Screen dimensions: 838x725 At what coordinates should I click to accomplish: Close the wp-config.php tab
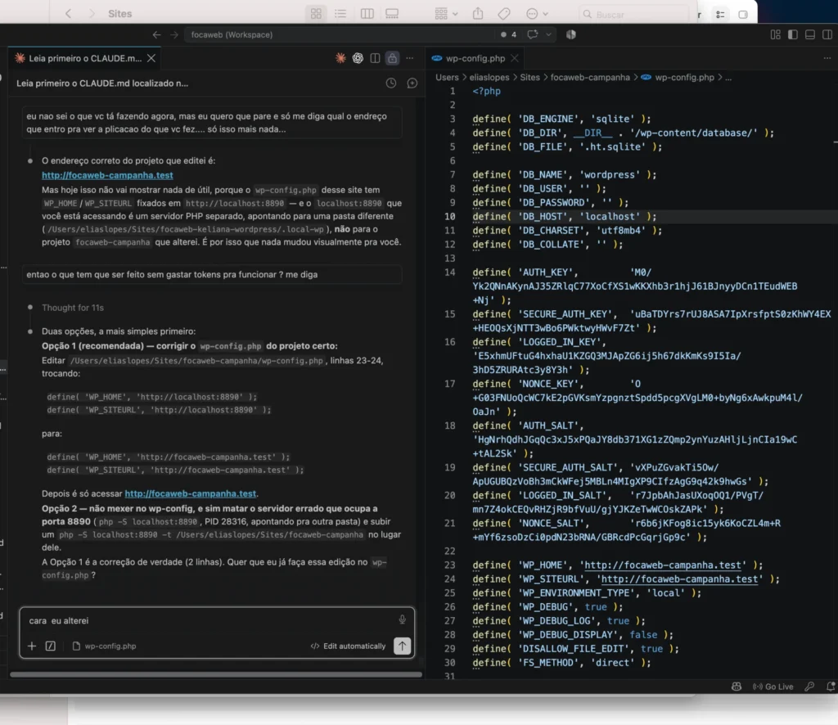[514, 58]
